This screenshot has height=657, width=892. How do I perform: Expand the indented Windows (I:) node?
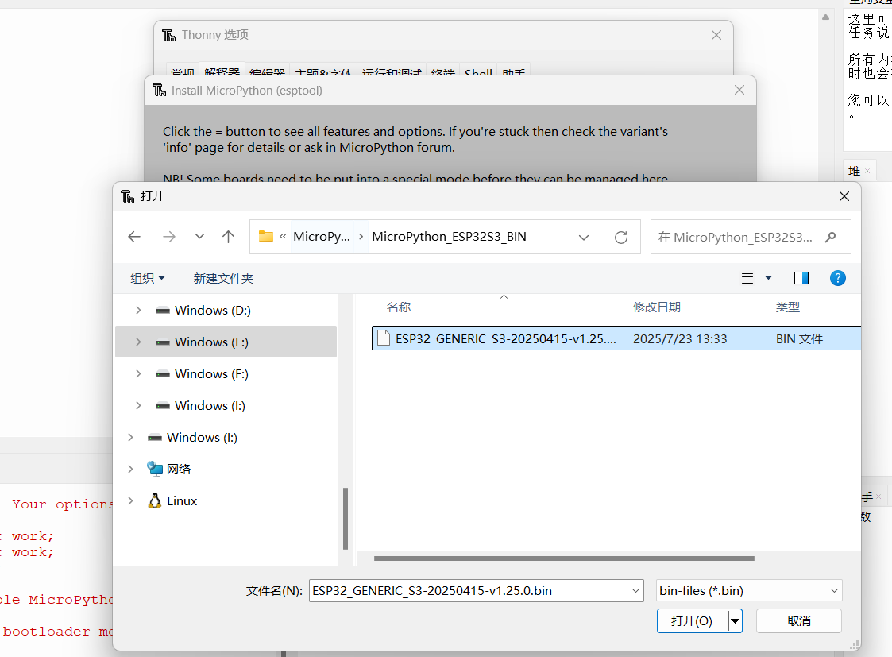click(138, 406)
